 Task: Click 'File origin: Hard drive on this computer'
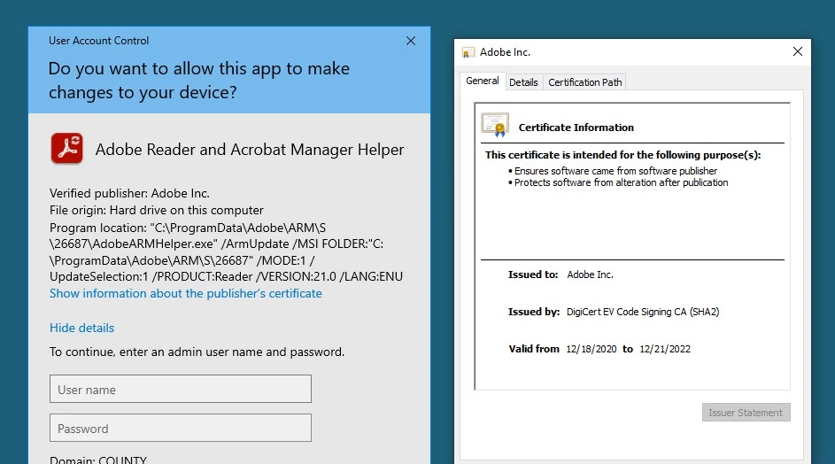point(157,210)
